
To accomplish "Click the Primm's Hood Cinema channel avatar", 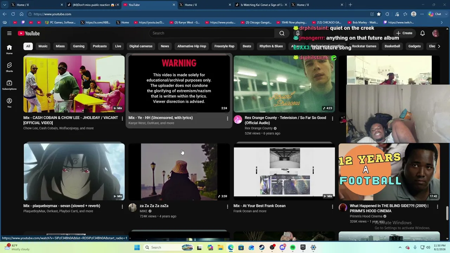I will 343,208.
